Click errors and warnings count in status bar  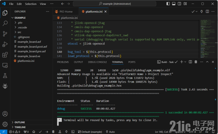[14, 132]
